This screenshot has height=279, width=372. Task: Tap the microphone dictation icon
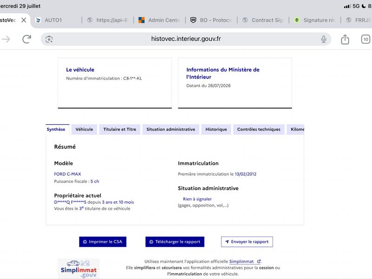point(324,39)
